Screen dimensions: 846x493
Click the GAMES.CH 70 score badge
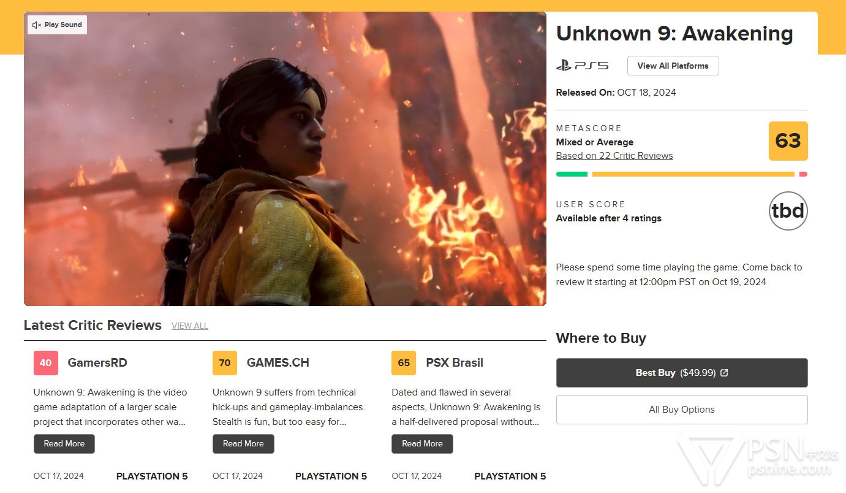point(225,363)
